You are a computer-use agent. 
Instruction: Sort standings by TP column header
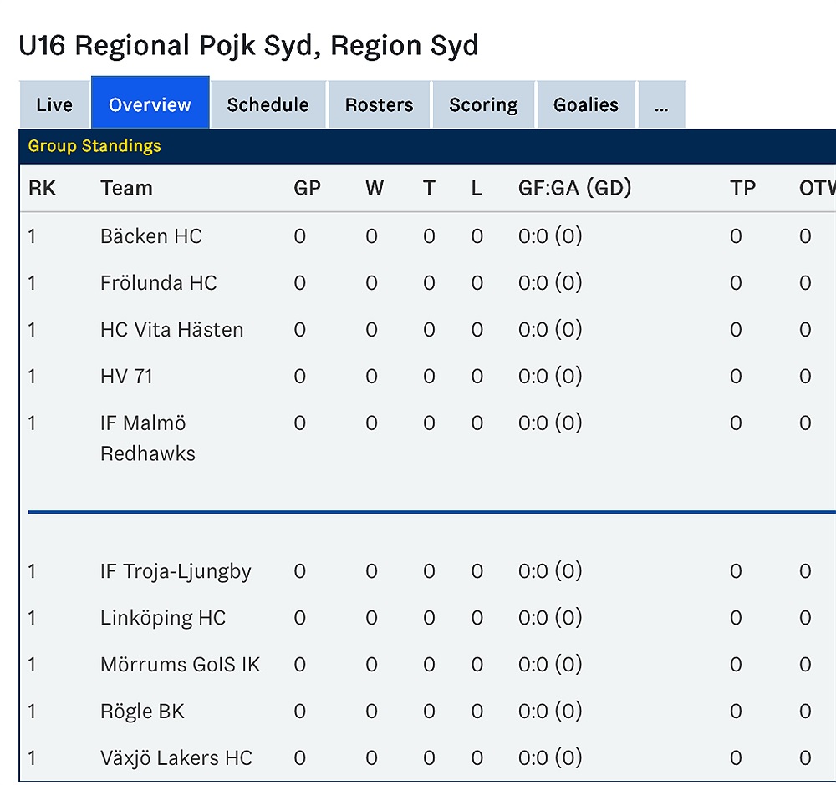pos(742,188)
